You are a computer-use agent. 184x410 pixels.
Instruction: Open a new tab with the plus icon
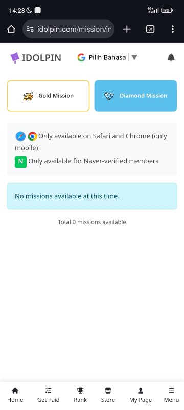pyautogui.click(x=127, y=29)
